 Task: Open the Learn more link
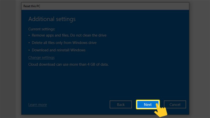38,105
